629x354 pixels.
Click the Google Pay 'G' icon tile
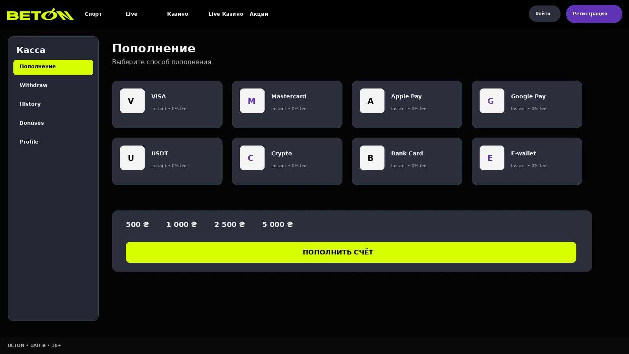coord(492,101)
